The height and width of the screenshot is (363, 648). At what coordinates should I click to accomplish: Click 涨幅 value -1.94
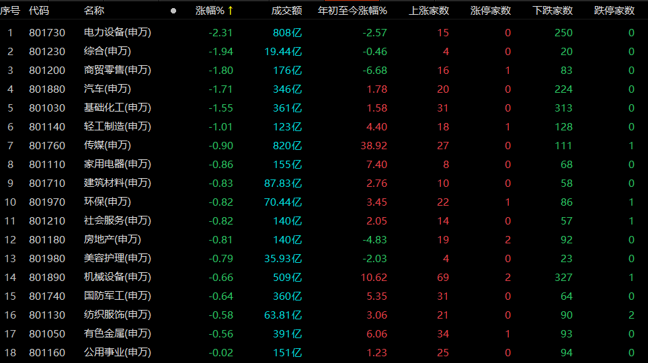coord(220,52)
